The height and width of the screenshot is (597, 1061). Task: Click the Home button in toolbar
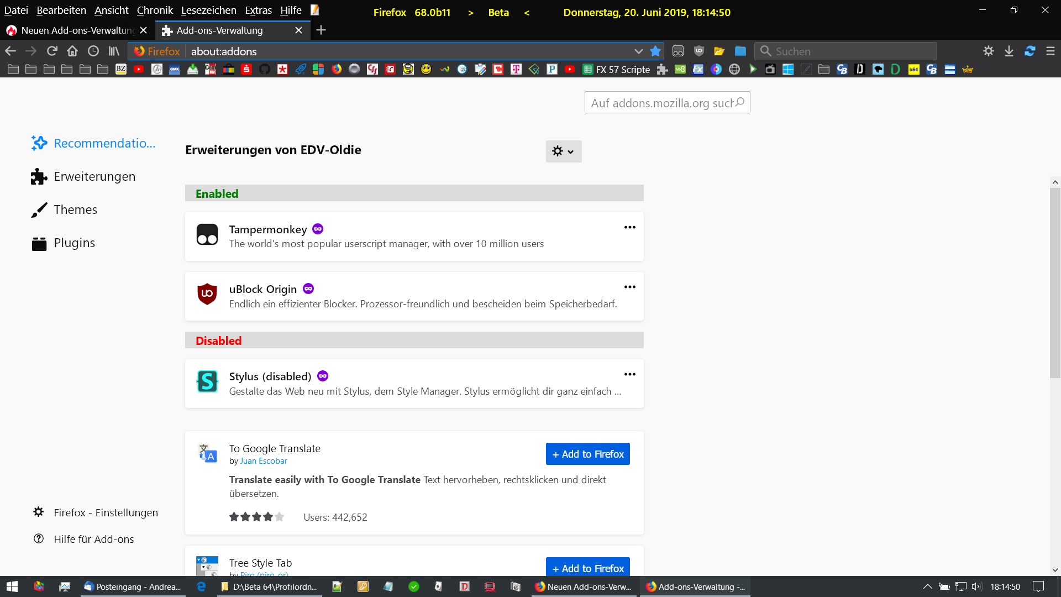point(72,51)
